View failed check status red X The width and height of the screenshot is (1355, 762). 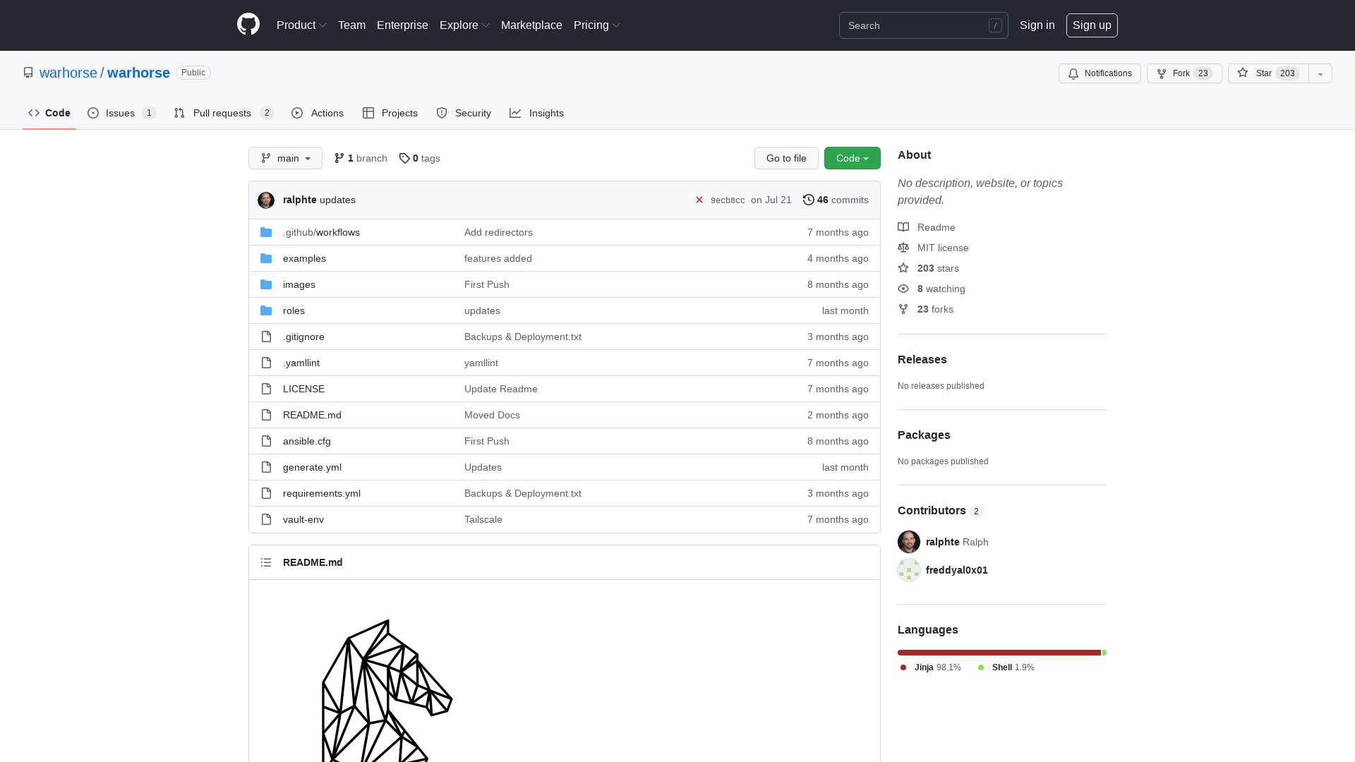coord(699,200)
